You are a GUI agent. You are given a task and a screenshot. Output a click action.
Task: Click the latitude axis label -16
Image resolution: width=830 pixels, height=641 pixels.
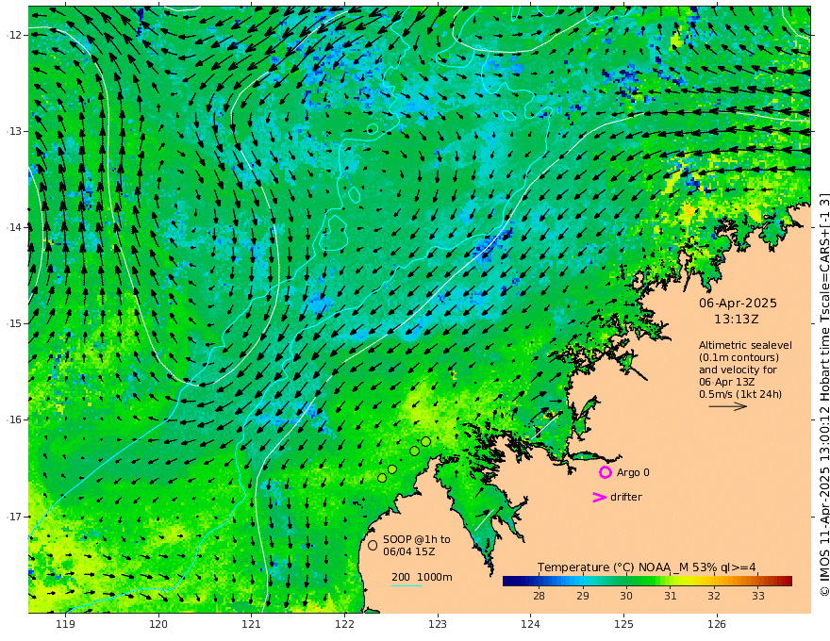(x=14, y=419)
